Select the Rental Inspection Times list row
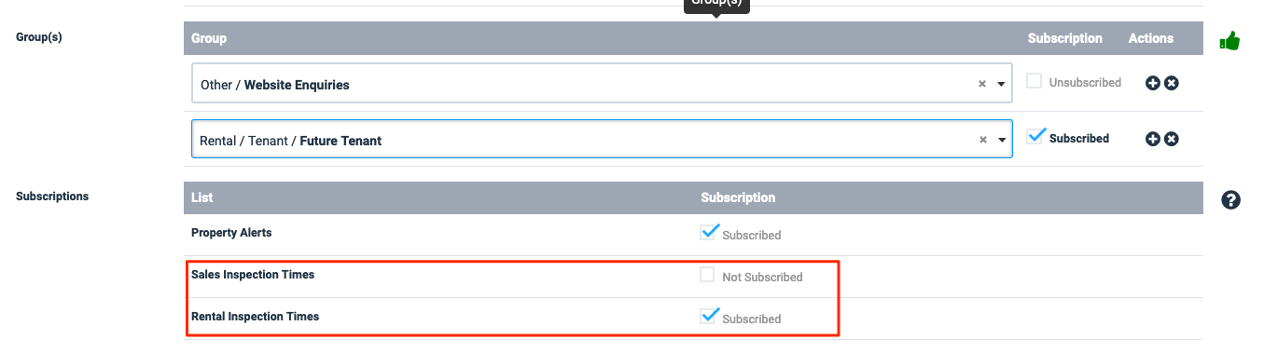 (693, 317)
